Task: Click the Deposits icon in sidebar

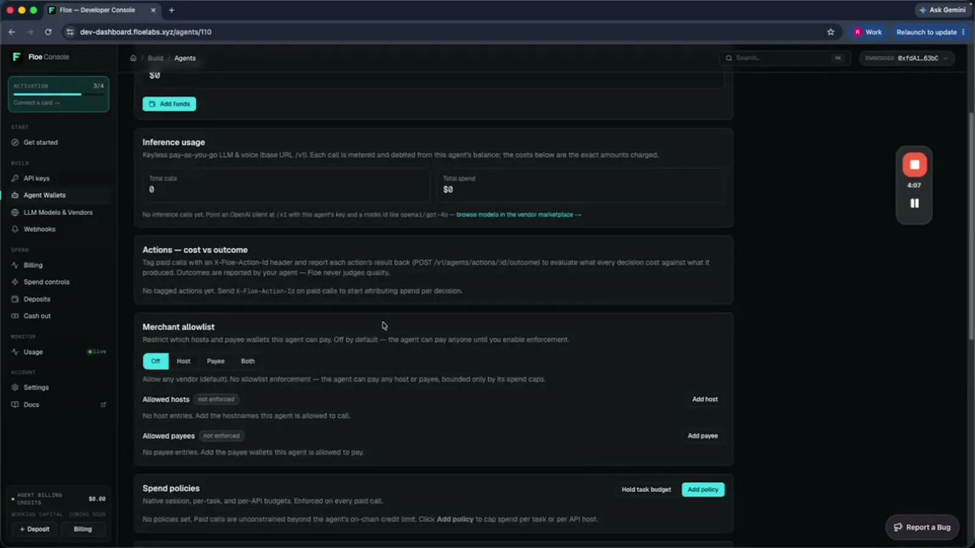Action: coord(15,300)
